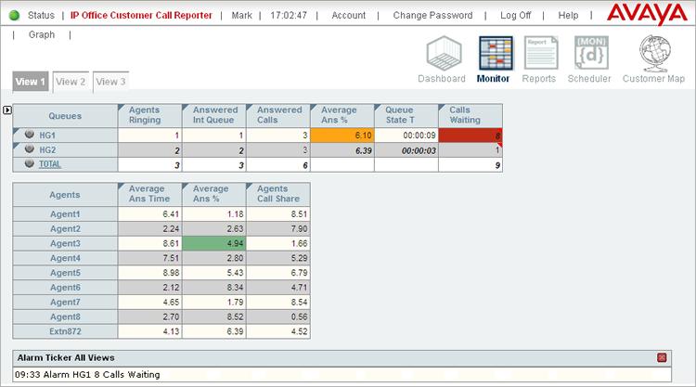Image resolution: width=696 pixels, height=387 pixels.
Task: Select the green 4.94 Average Ans cell
Action: click(214, 243)
